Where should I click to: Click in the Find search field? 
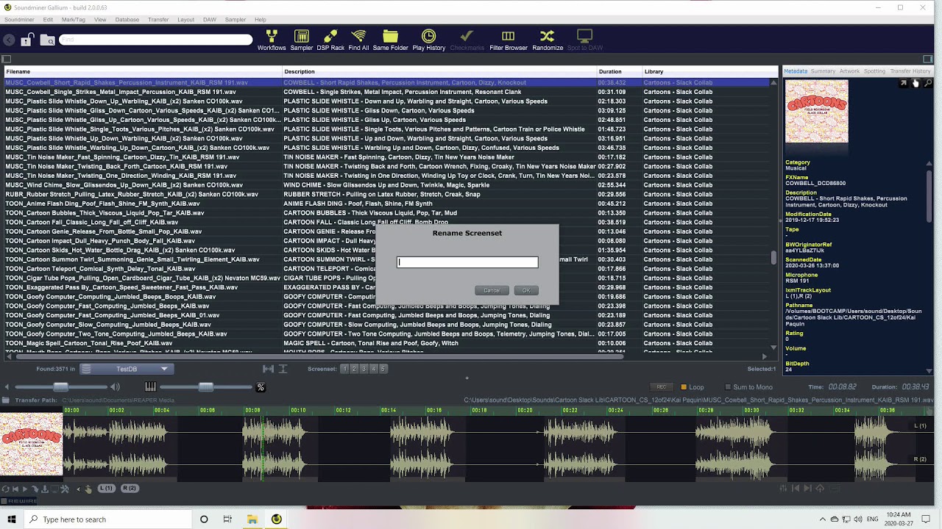coord(156,40)
